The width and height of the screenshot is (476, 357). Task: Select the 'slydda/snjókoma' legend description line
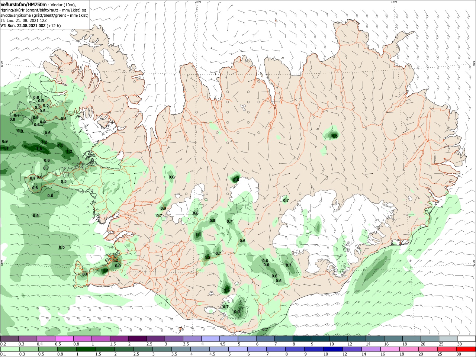click(x=44, y=15)
